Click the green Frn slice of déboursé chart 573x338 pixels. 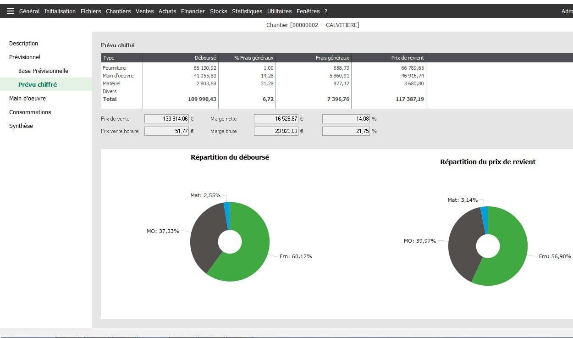248,257
